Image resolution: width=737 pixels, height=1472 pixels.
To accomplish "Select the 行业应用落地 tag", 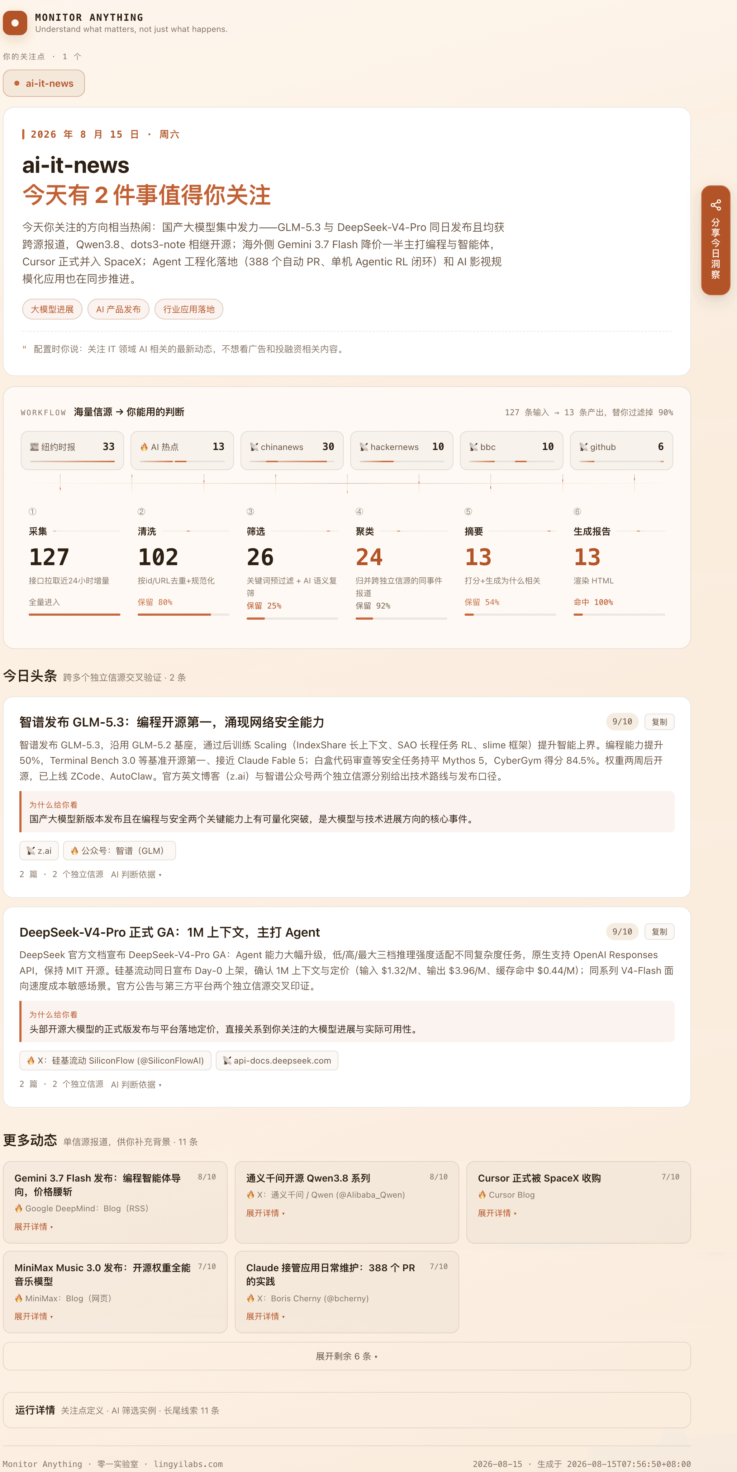I will (x=189, y=309).
